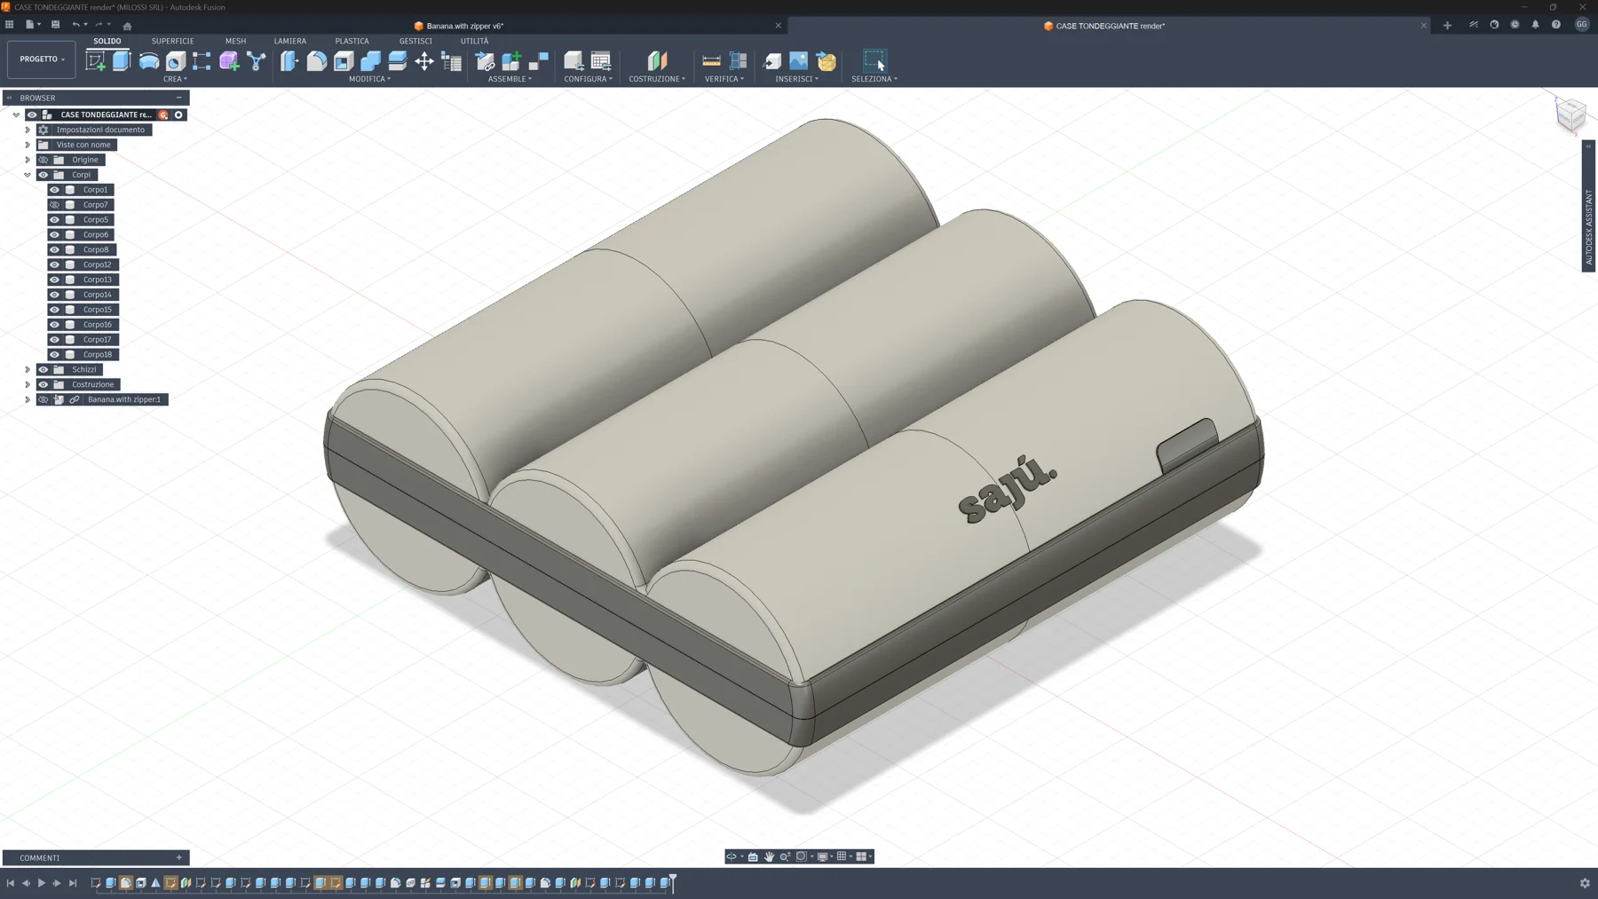Image resolution: width=1598 pixels, height=899 pixels.
Task: Open the Measure ruler tool
Action: coord(711,60)
